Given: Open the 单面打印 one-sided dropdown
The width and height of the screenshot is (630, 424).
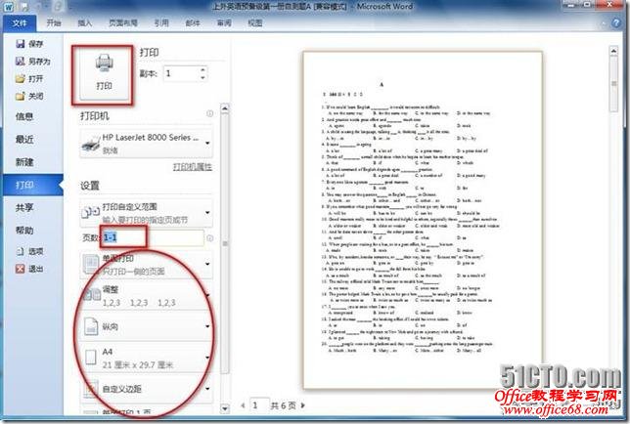Looking at the screenshot, I should (147, 265).
